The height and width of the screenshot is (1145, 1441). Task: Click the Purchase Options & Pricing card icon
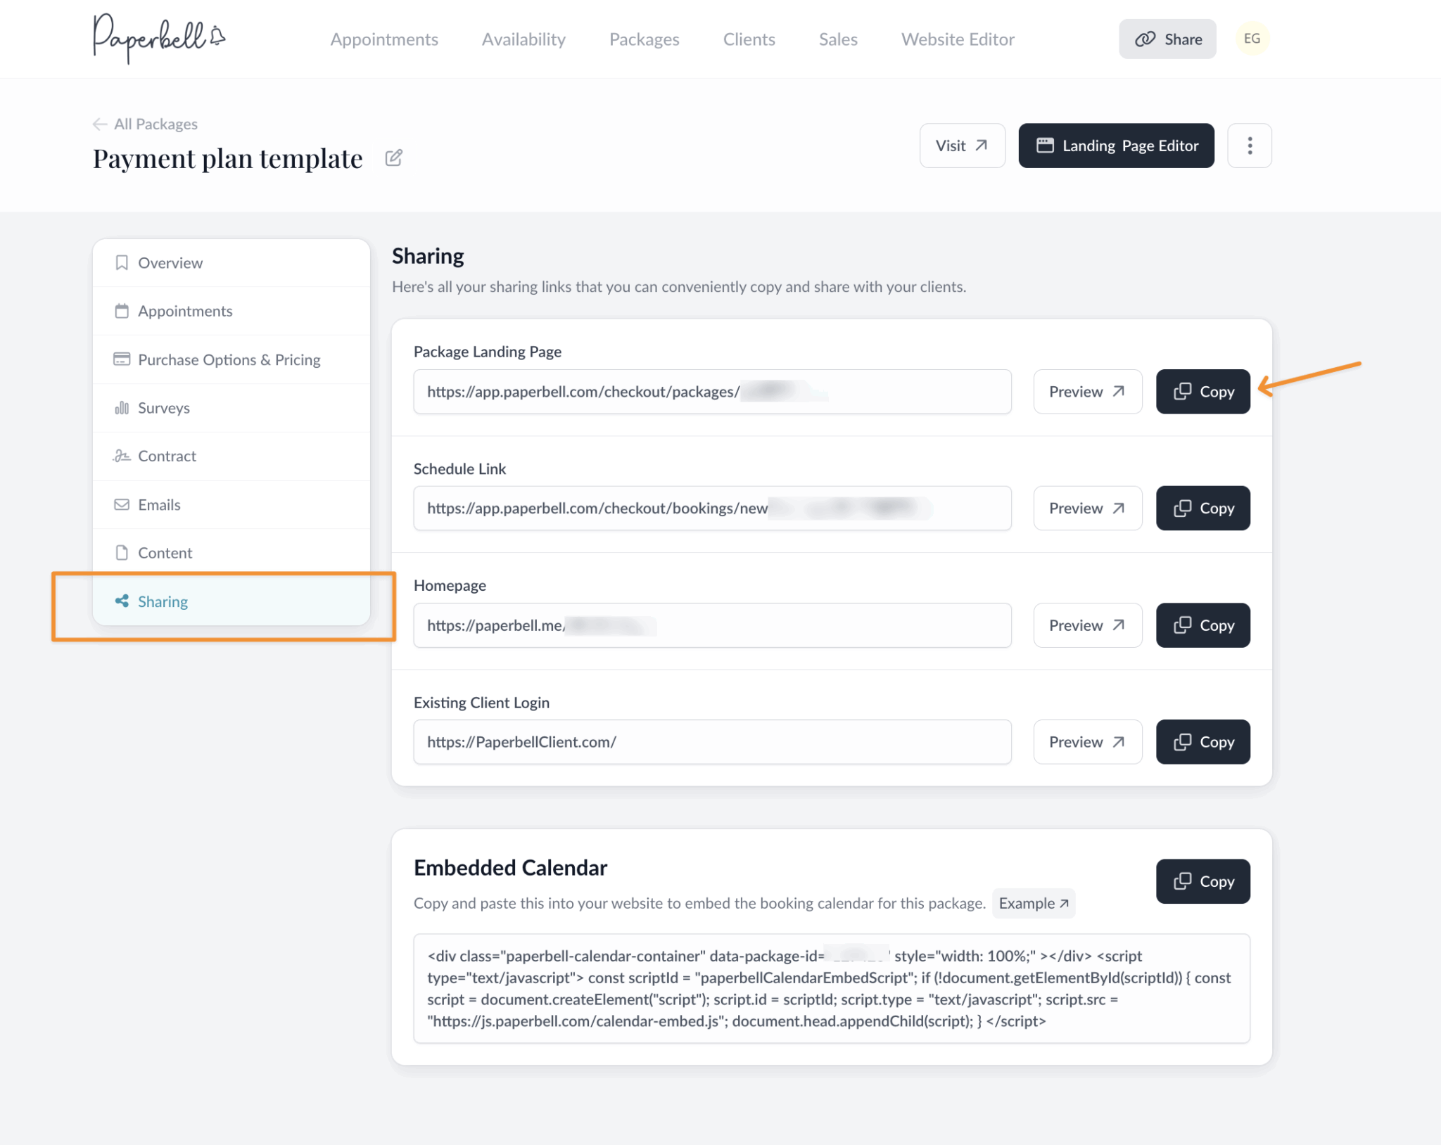coord(121,359)
